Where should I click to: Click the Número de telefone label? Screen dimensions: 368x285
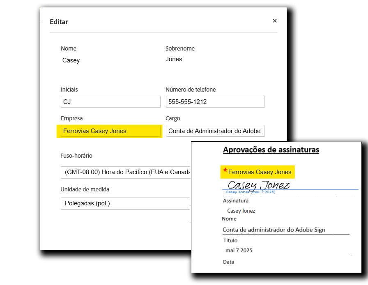tap(191, 90)
